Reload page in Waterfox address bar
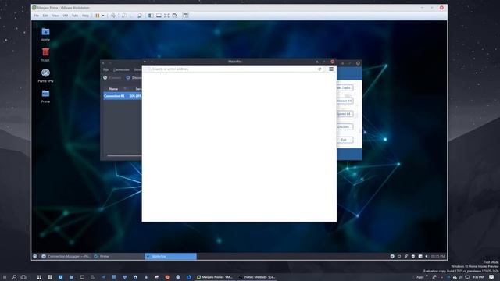This screenshot has height=281, width=500. [320, 69]
